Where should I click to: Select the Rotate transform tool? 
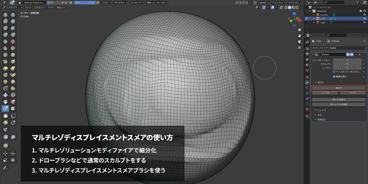[13, 153]
